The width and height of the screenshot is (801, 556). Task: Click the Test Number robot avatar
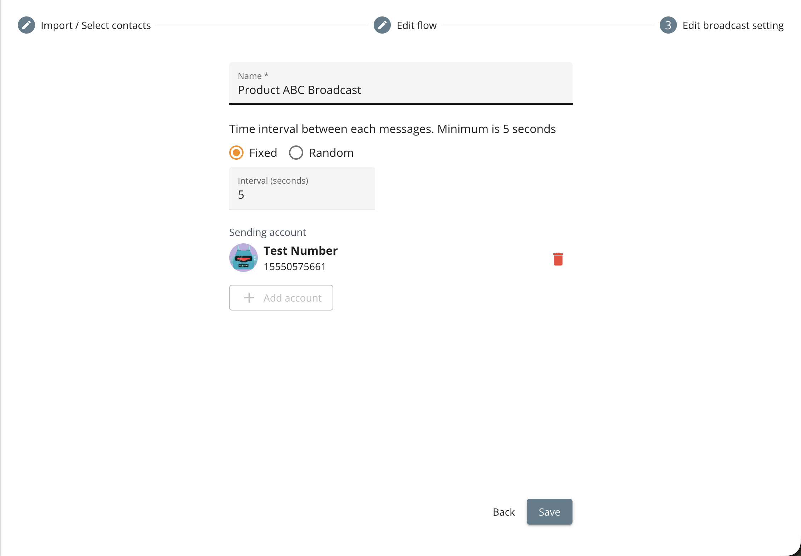pyautogui.click(x=243, y=258)
